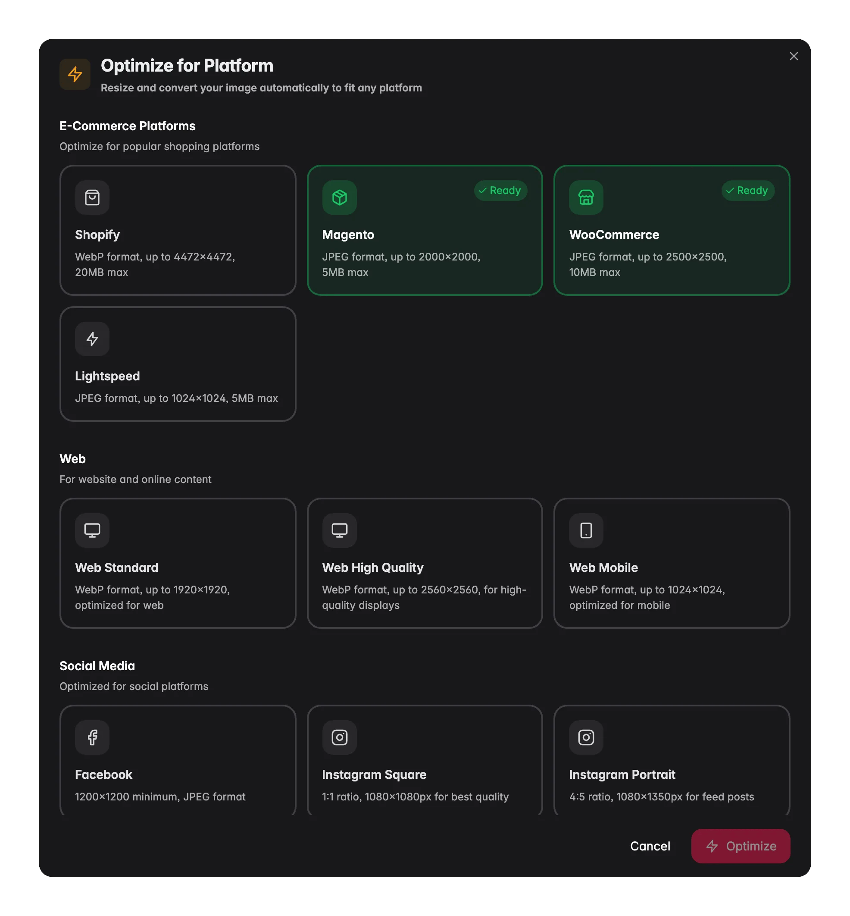Click the Shopify 'WebP format, up to 4472×4472' description
Viewport: 850px width, 916px height.
coord(155,264)
